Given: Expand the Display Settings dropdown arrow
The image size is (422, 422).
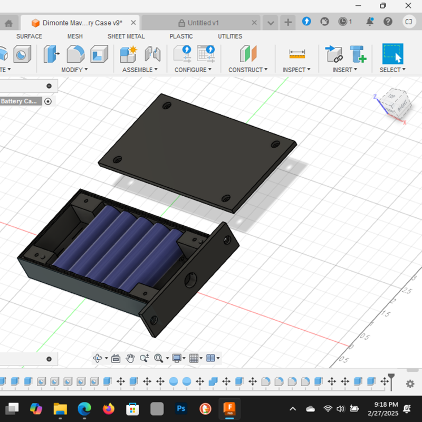Looking at the screenshot, I should (x=184, y=358).
